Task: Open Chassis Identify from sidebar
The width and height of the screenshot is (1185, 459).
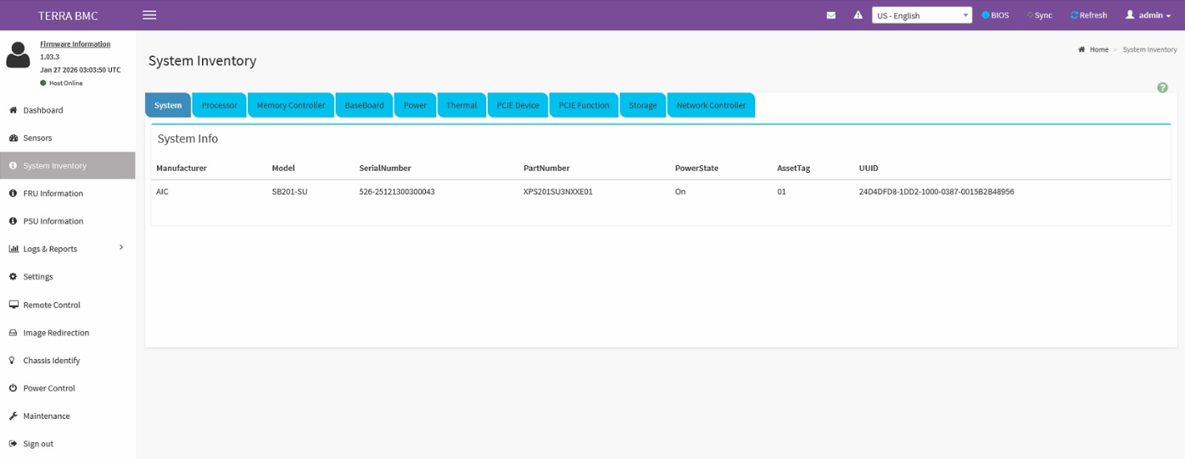Action: coord(52,361)
